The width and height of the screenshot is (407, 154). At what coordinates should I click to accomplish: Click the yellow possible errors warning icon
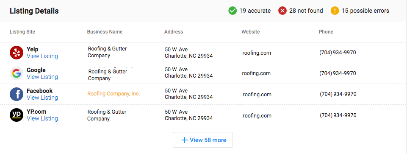[x=335, y=11]
